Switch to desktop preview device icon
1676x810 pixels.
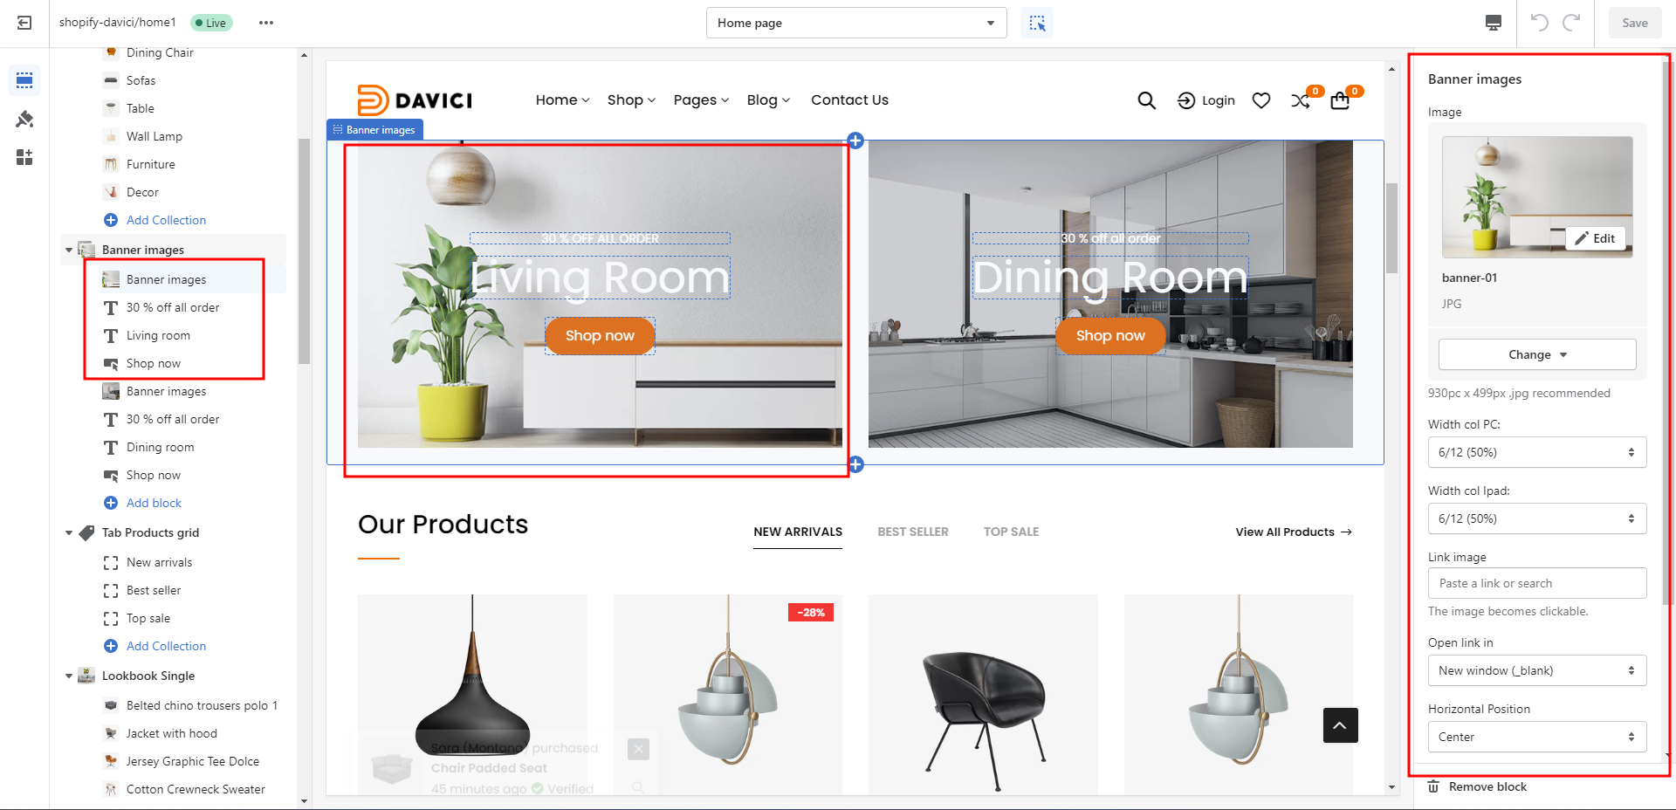point(1494,23)
